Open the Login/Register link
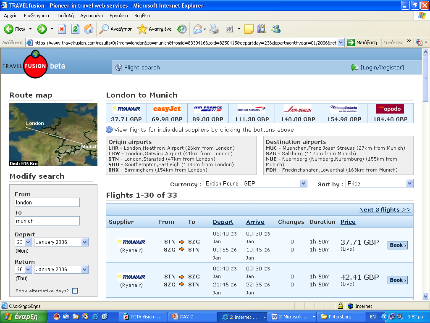The image size is (430, 323). tap(382, 68)
